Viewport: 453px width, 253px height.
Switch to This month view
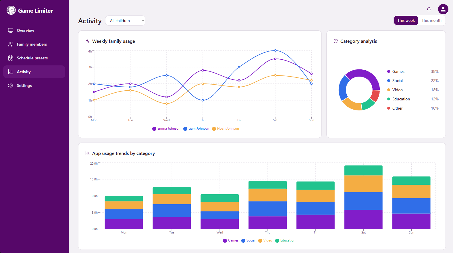(x=431, y=20)
